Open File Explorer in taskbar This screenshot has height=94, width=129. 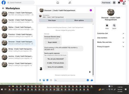[x=13, y=86]
